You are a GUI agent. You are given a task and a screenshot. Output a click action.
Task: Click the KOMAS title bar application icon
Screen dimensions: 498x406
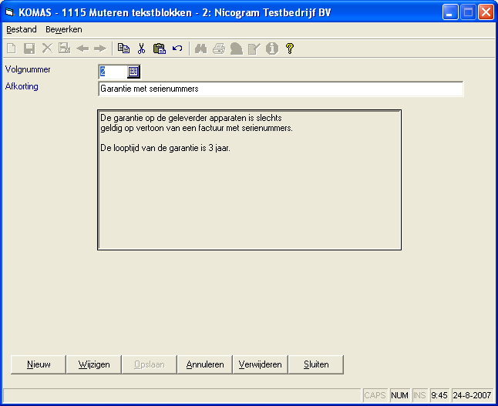click(10, 12)
